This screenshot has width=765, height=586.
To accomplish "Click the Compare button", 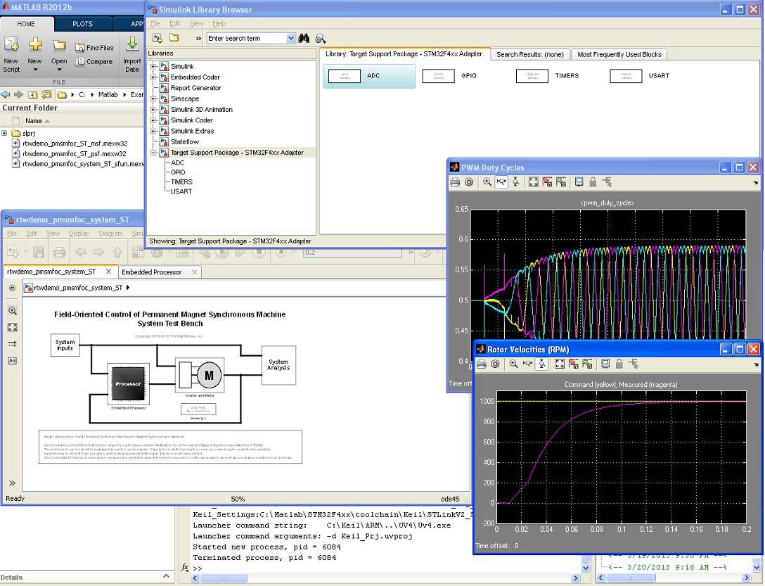I will (x=94, y=62).
